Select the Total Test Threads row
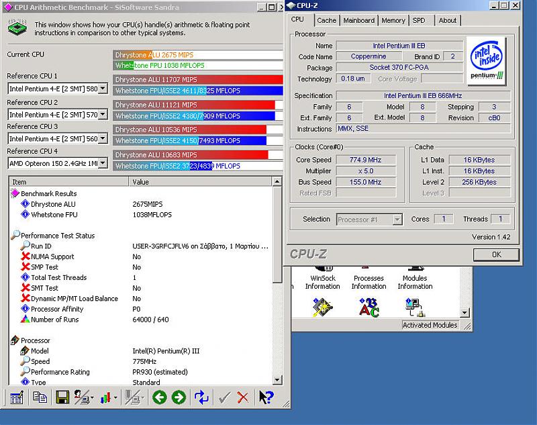The width and height of the screenshot is (537, 425). click(x=141, y=277)
